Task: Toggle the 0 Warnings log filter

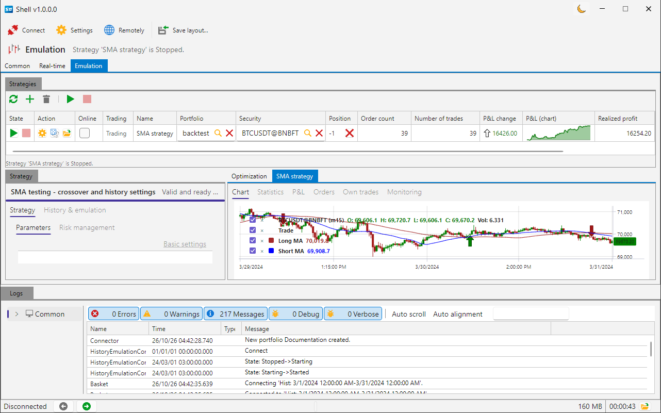Action: [x=171, y=313]
